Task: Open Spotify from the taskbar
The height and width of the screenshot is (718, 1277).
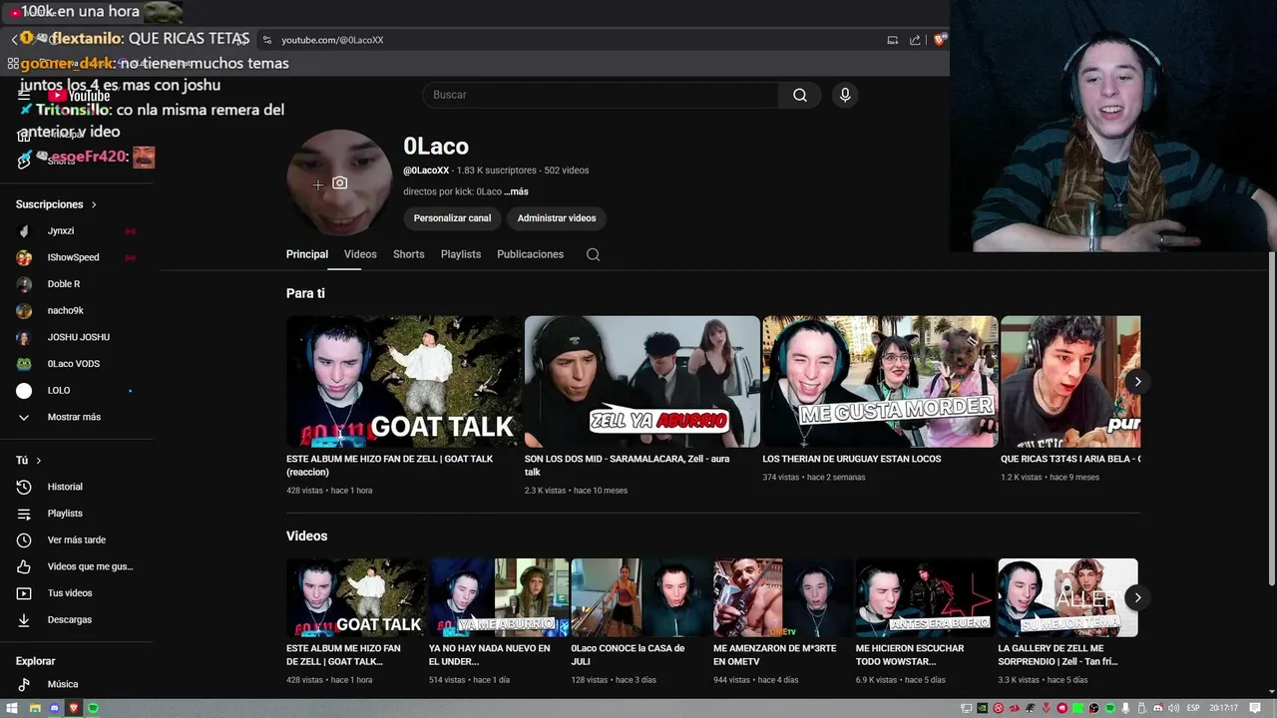Action: (x=93, y=708)
